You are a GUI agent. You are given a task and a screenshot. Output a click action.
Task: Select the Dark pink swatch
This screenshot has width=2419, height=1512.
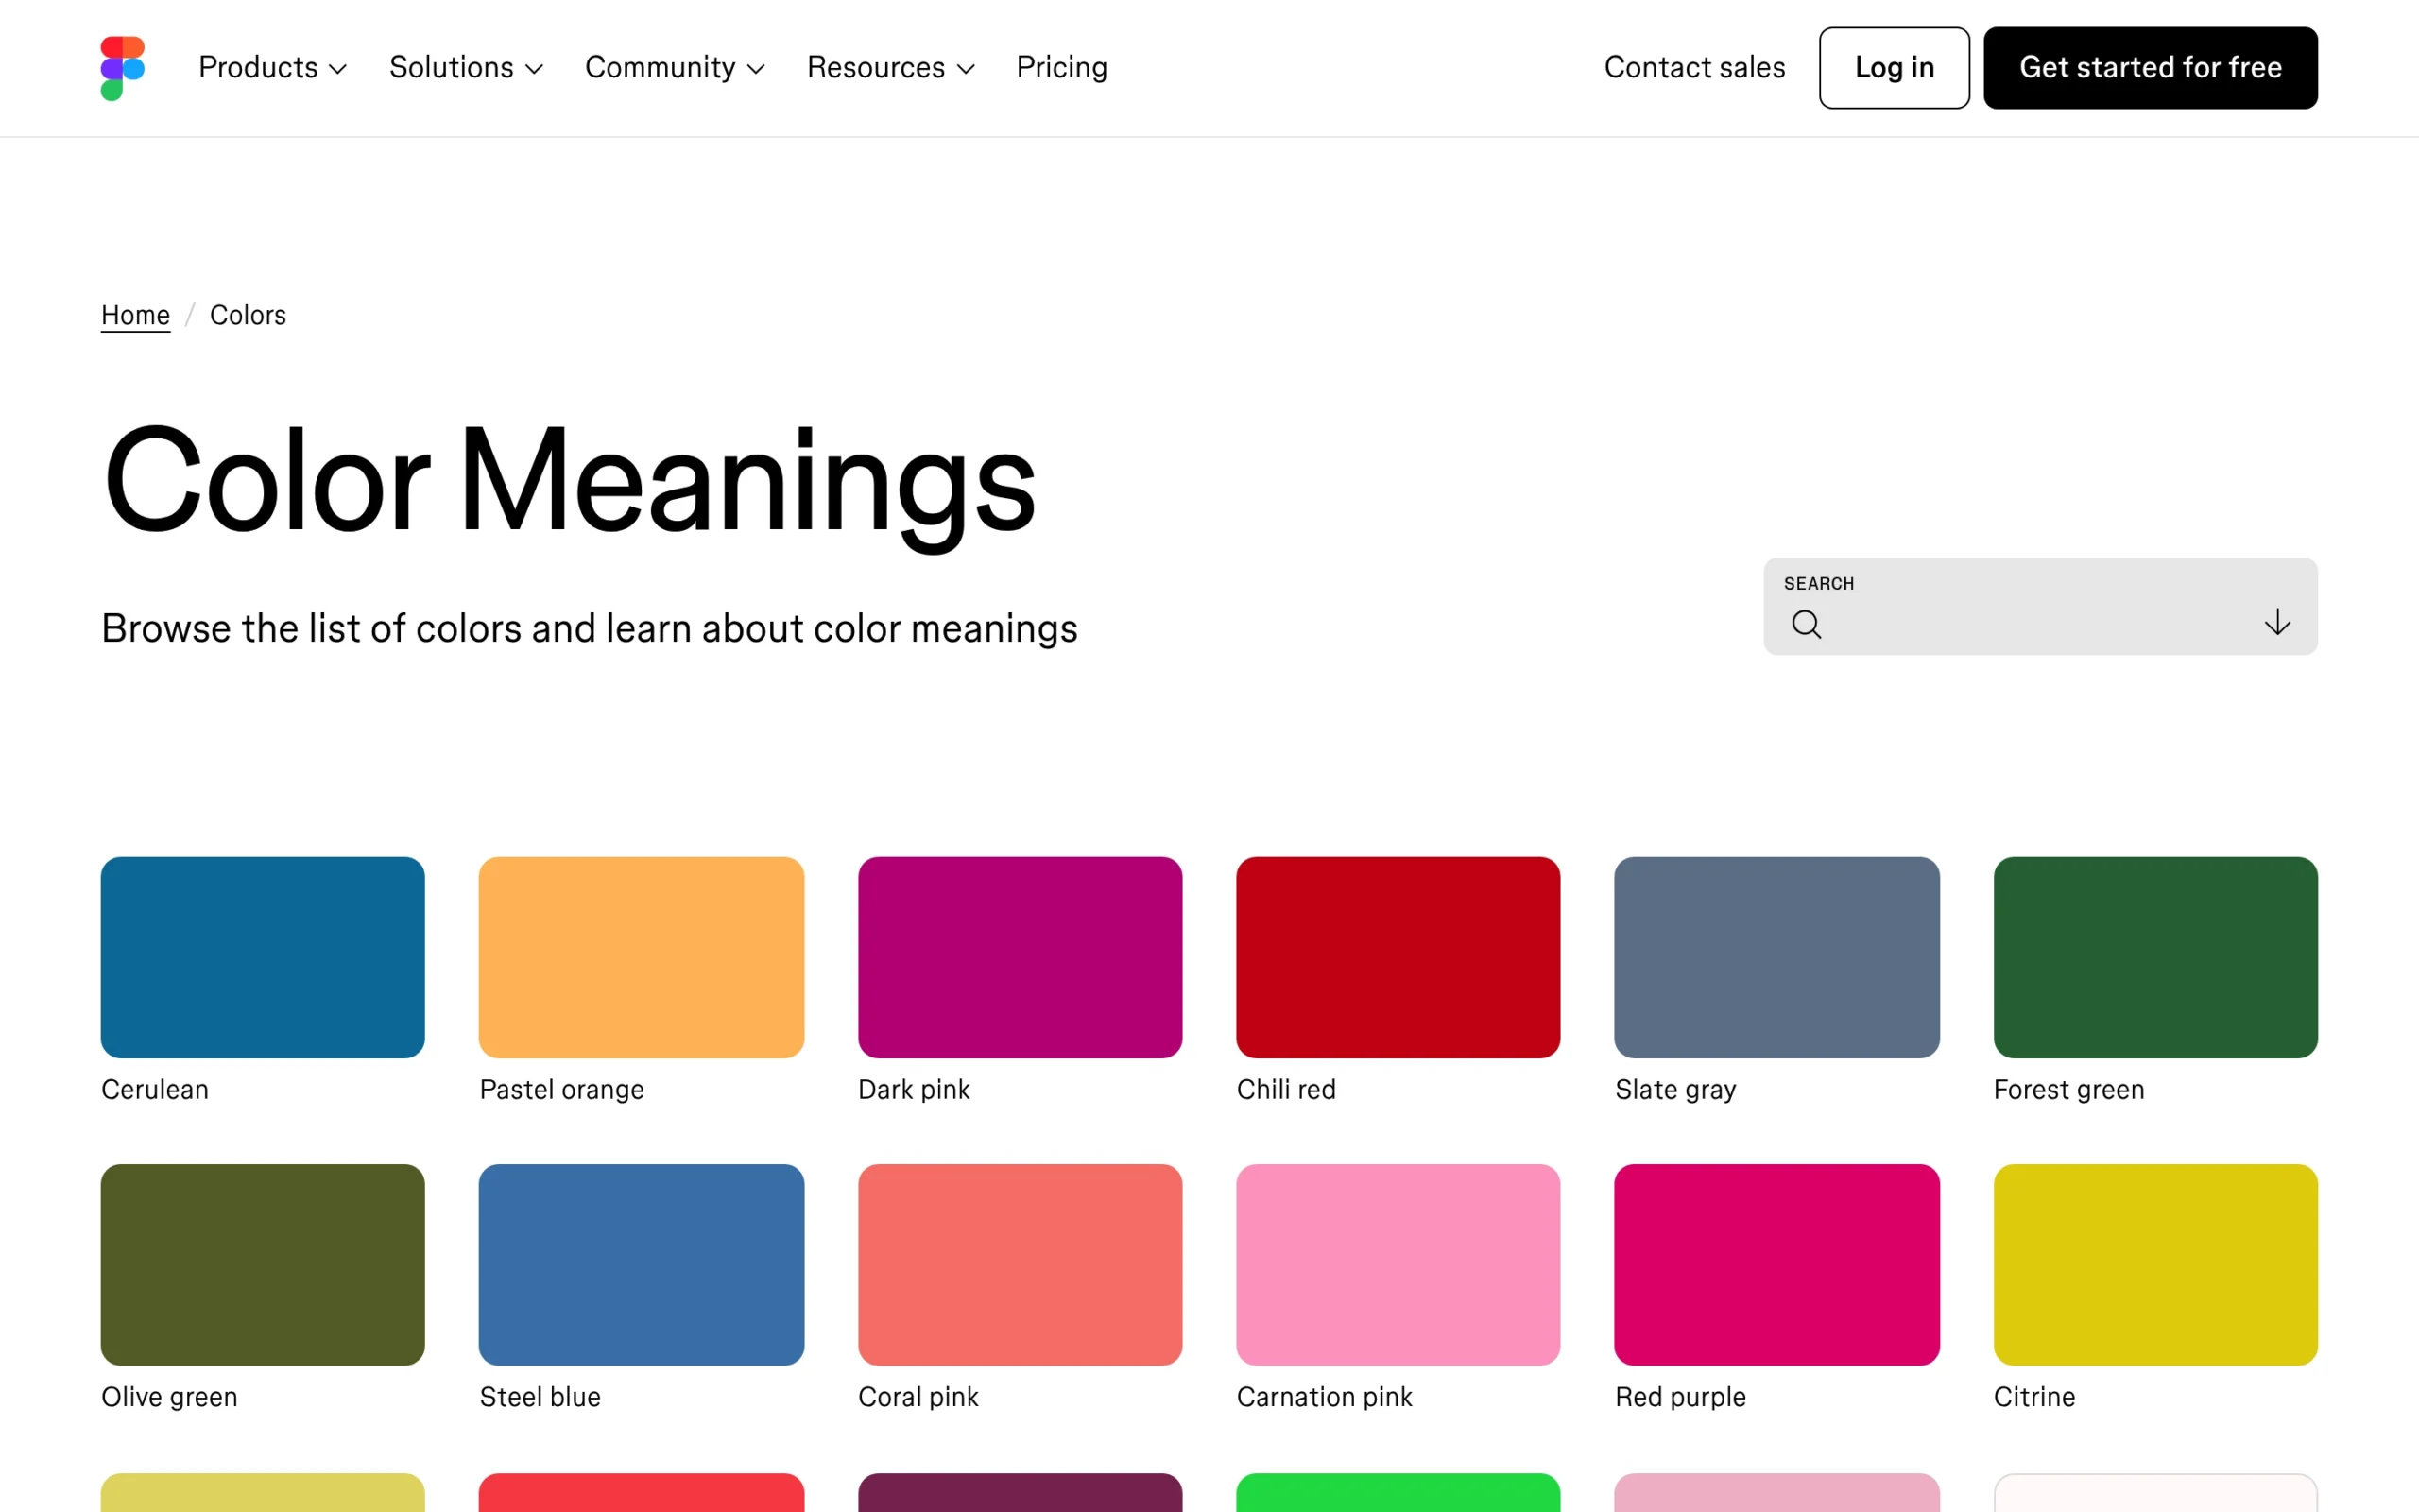pyautogui.click(x=1020, y=957)
